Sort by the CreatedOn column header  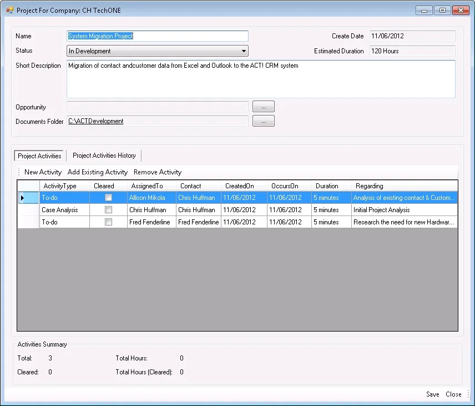pyautogui.click(x=244, y=186)
